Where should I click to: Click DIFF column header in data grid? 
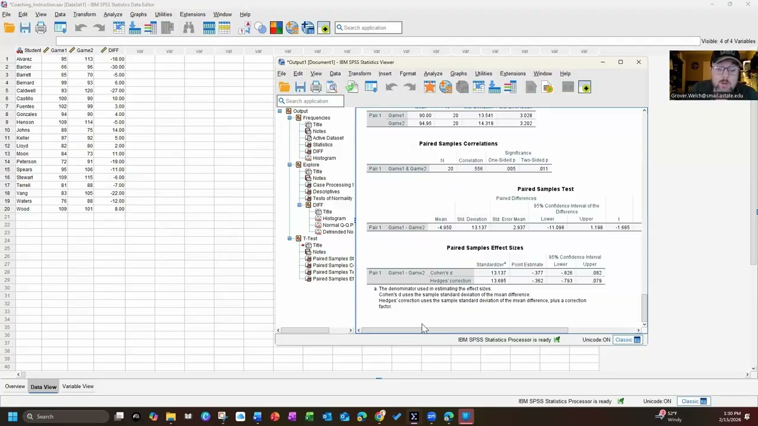tap(110, 51)
